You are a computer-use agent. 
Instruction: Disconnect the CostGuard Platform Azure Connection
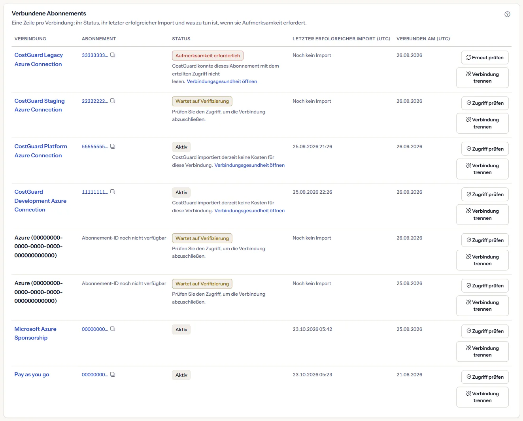[x=482, y=169]
